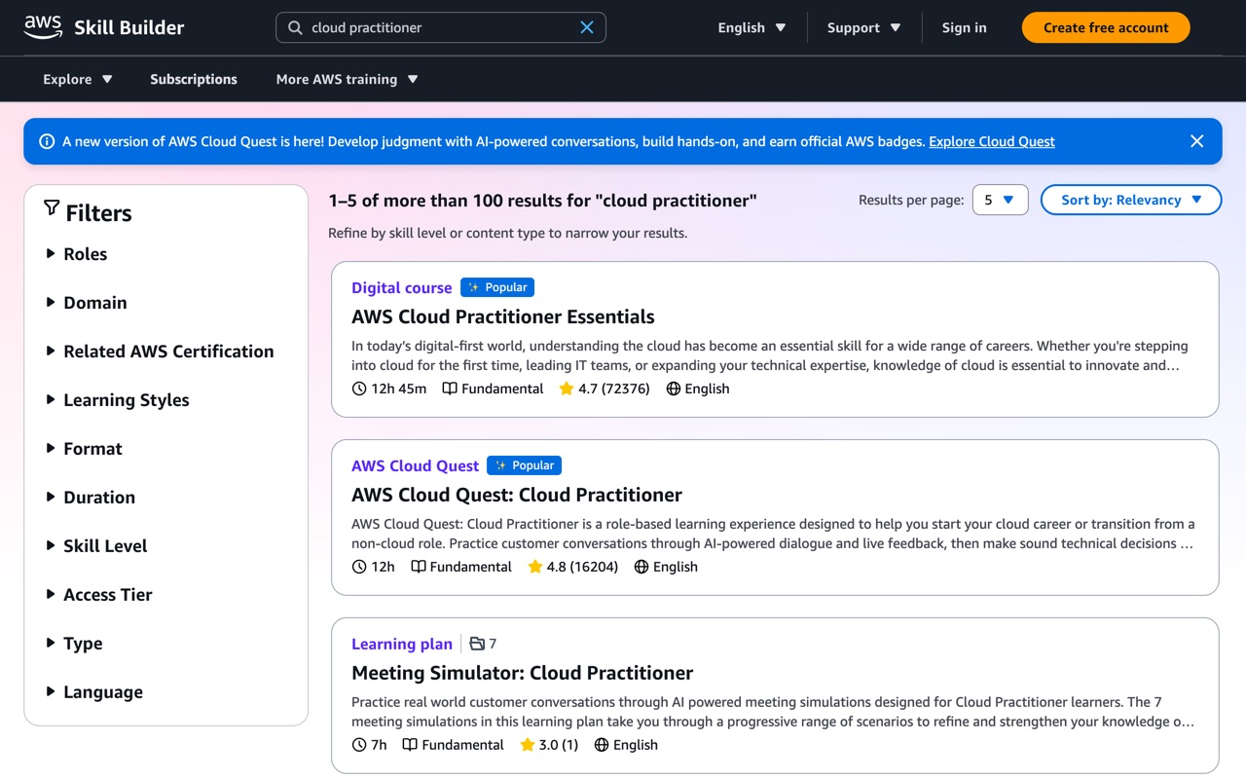Click the Digital course label
This screenshot has width=1246, height=779.
402,287
